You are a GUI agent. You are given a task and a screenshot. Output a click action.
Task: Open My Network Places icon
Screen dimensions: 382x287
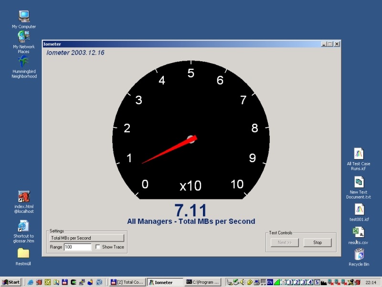(x=24, y=37)
